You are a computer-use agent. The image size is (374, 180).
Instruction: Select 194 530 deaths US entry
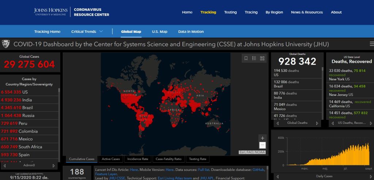pyautogui.click(x=296, y=73)
